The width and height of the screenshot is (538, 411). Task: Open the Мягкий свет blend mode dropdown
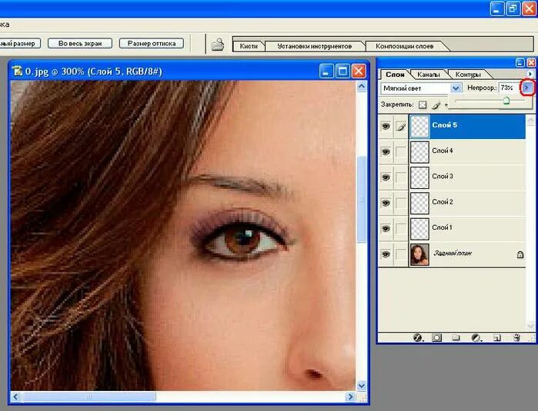coord(456,88)
